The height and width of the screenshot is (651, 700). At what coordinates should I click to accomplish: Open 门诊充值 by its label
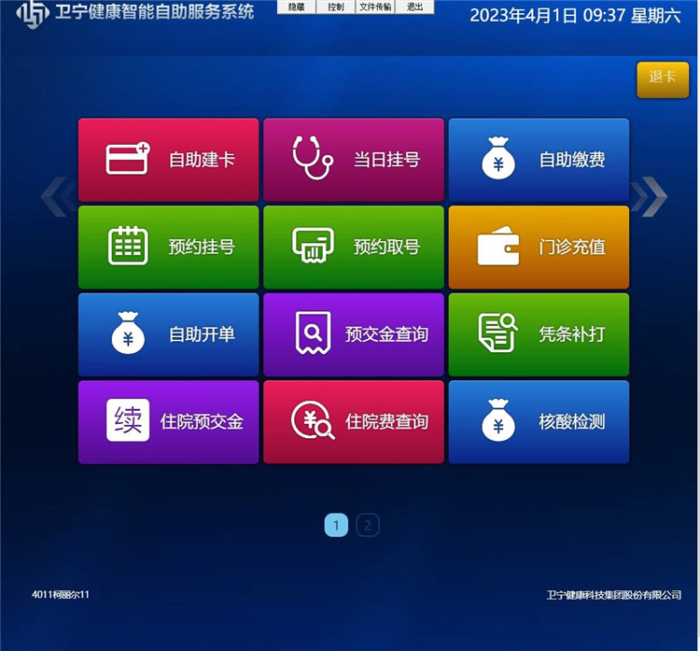[x=572, y=247]
